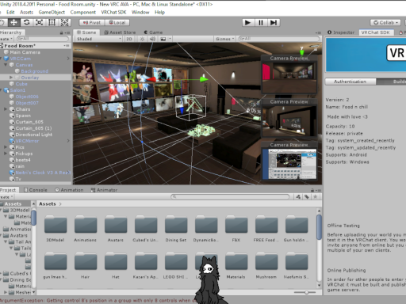The image size is (406, 304).
Task: Select the Spawn object in Hierarchy
Action: [23, 116]
